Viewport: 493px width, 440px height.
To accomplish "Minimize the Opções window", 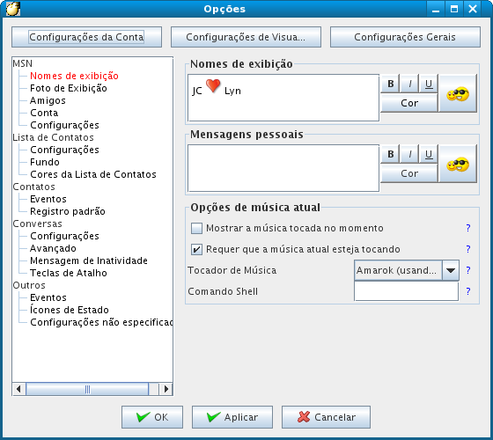I will tap(436, 9).
